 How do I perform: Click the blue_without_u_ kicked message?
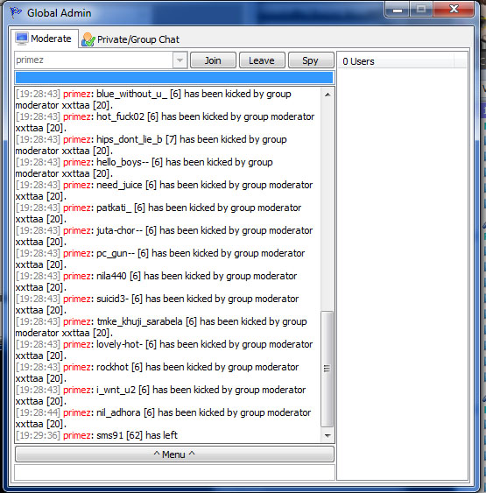pos(153,99)
